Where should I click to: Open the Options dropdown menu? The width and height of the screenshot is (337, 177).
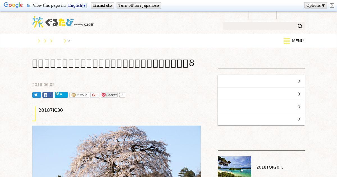pyautogui.click(x=316, y=5)
